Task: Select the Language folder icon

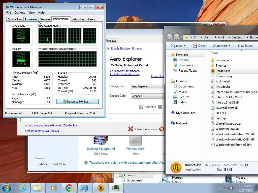Action: click(x=212, y=60)
